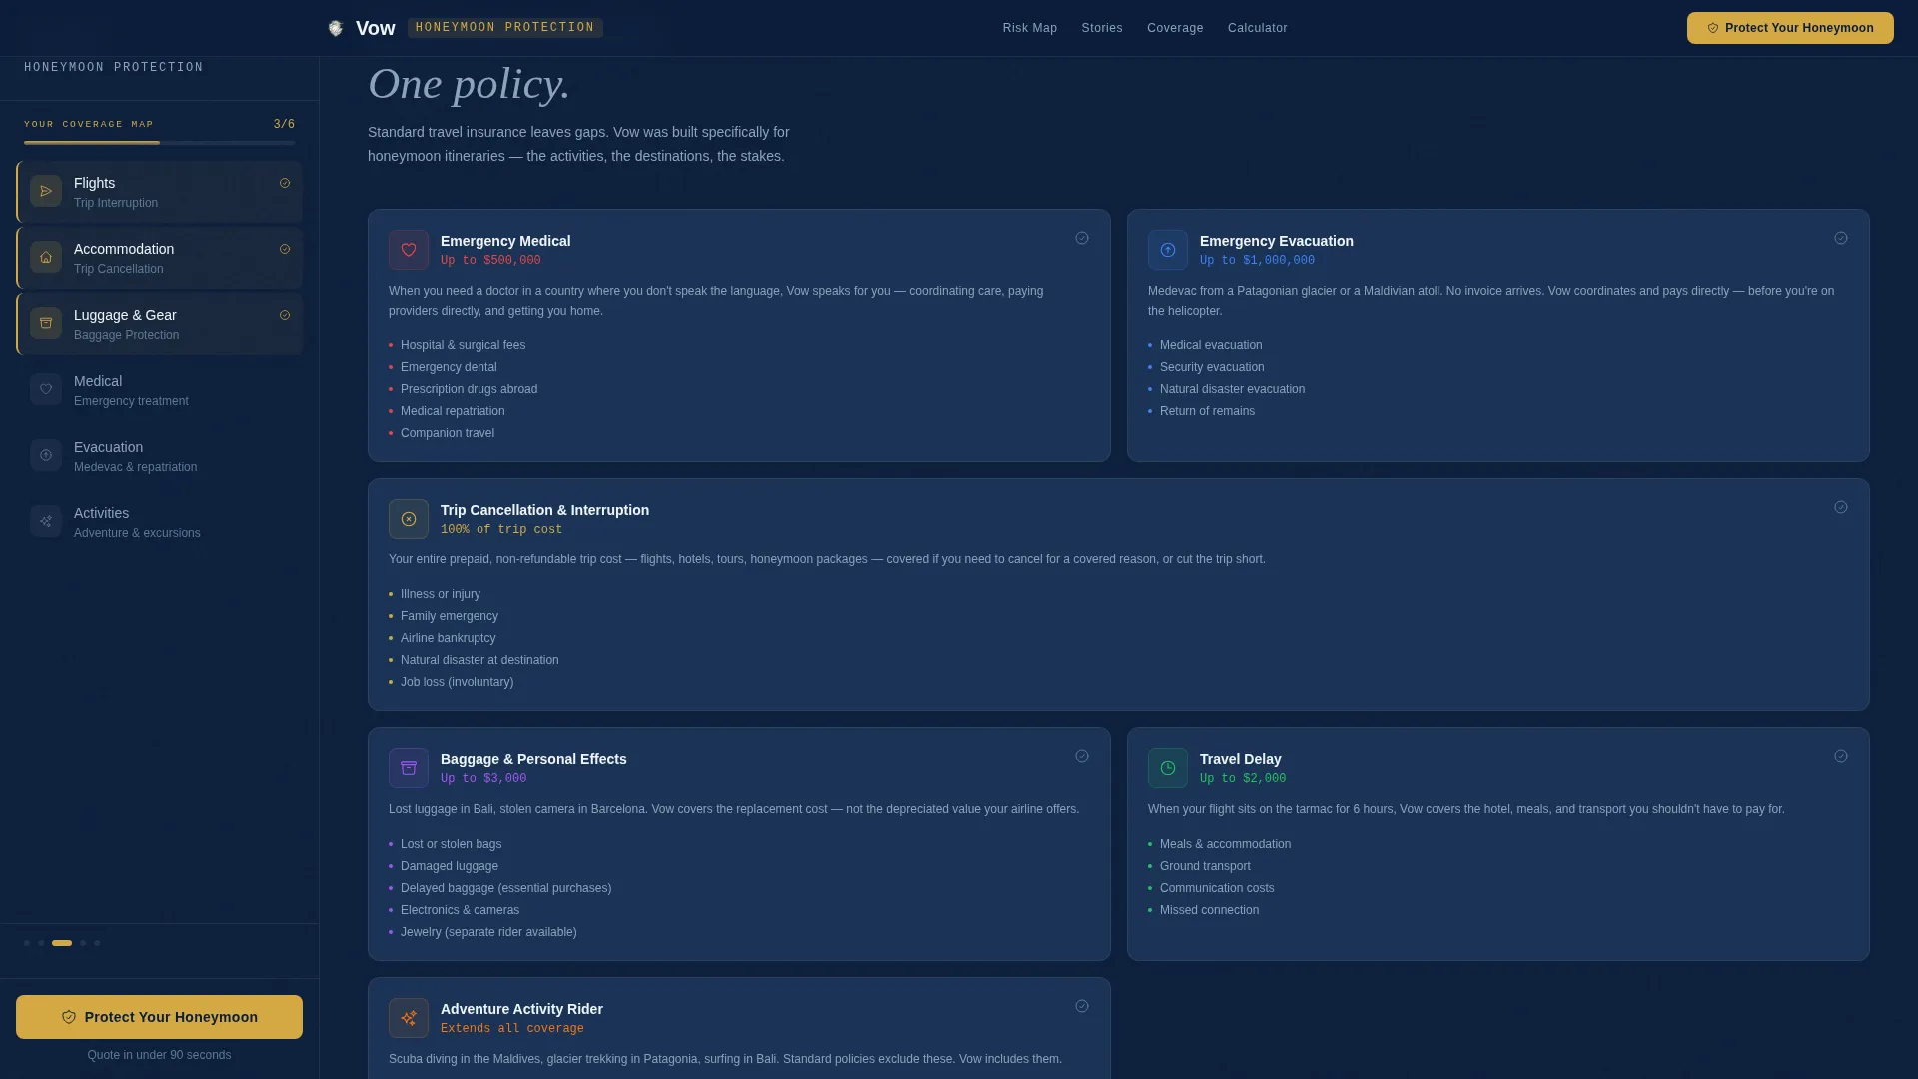
Task: Click the Emergency Evacuation up-arrow card icon
Action: (x=1168, y=250)
